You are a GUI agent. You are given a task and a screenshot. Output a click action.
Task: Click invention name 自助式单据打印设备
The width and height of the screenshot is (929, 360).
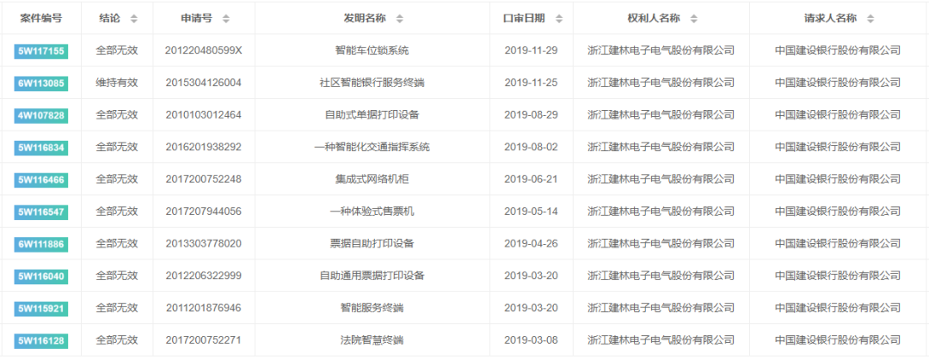(x=372, y=115)
